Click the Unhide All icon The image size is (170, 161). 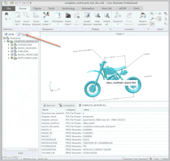point(107,15)
